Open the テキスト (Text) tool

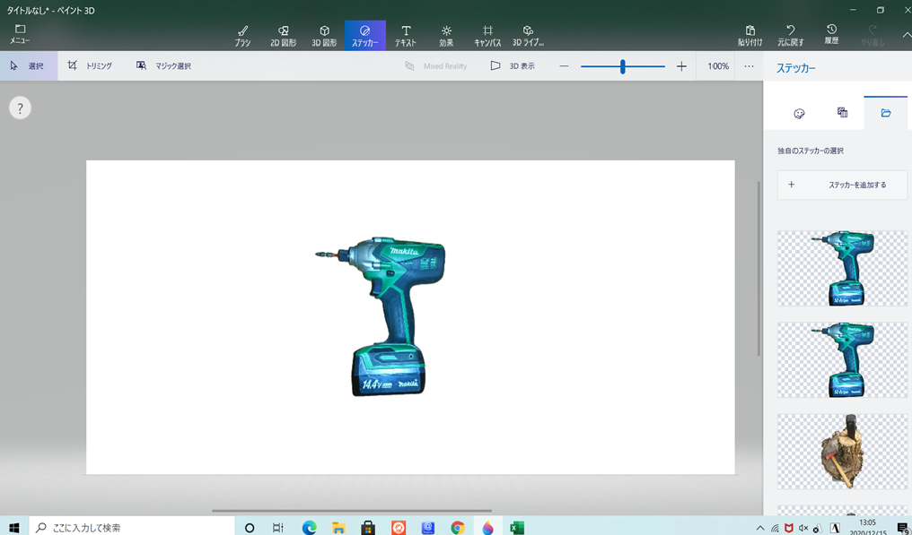(406, 36)
